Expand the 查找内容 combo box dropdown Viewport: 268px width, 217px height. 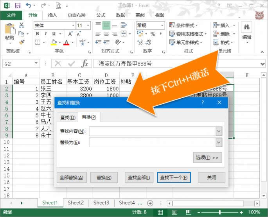219,131
